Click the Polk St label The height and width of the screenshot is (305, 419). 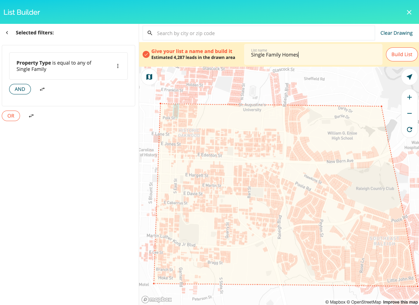(169, 118)
